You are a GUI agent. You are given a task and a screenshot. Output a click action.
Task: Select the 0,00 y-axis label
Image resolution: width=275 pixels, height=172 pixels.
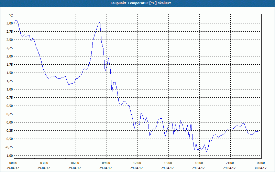click(x=10, y=122)
